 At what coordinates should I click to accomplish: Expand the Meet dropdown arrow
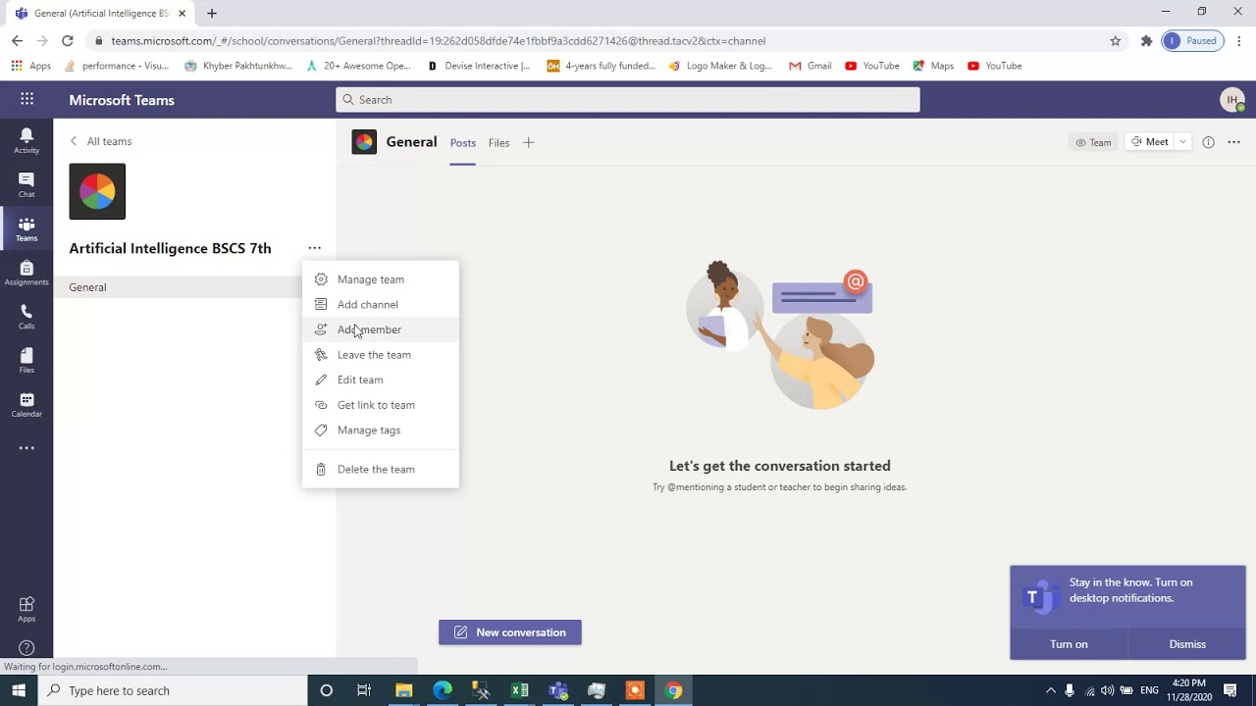click(1182, 142)
